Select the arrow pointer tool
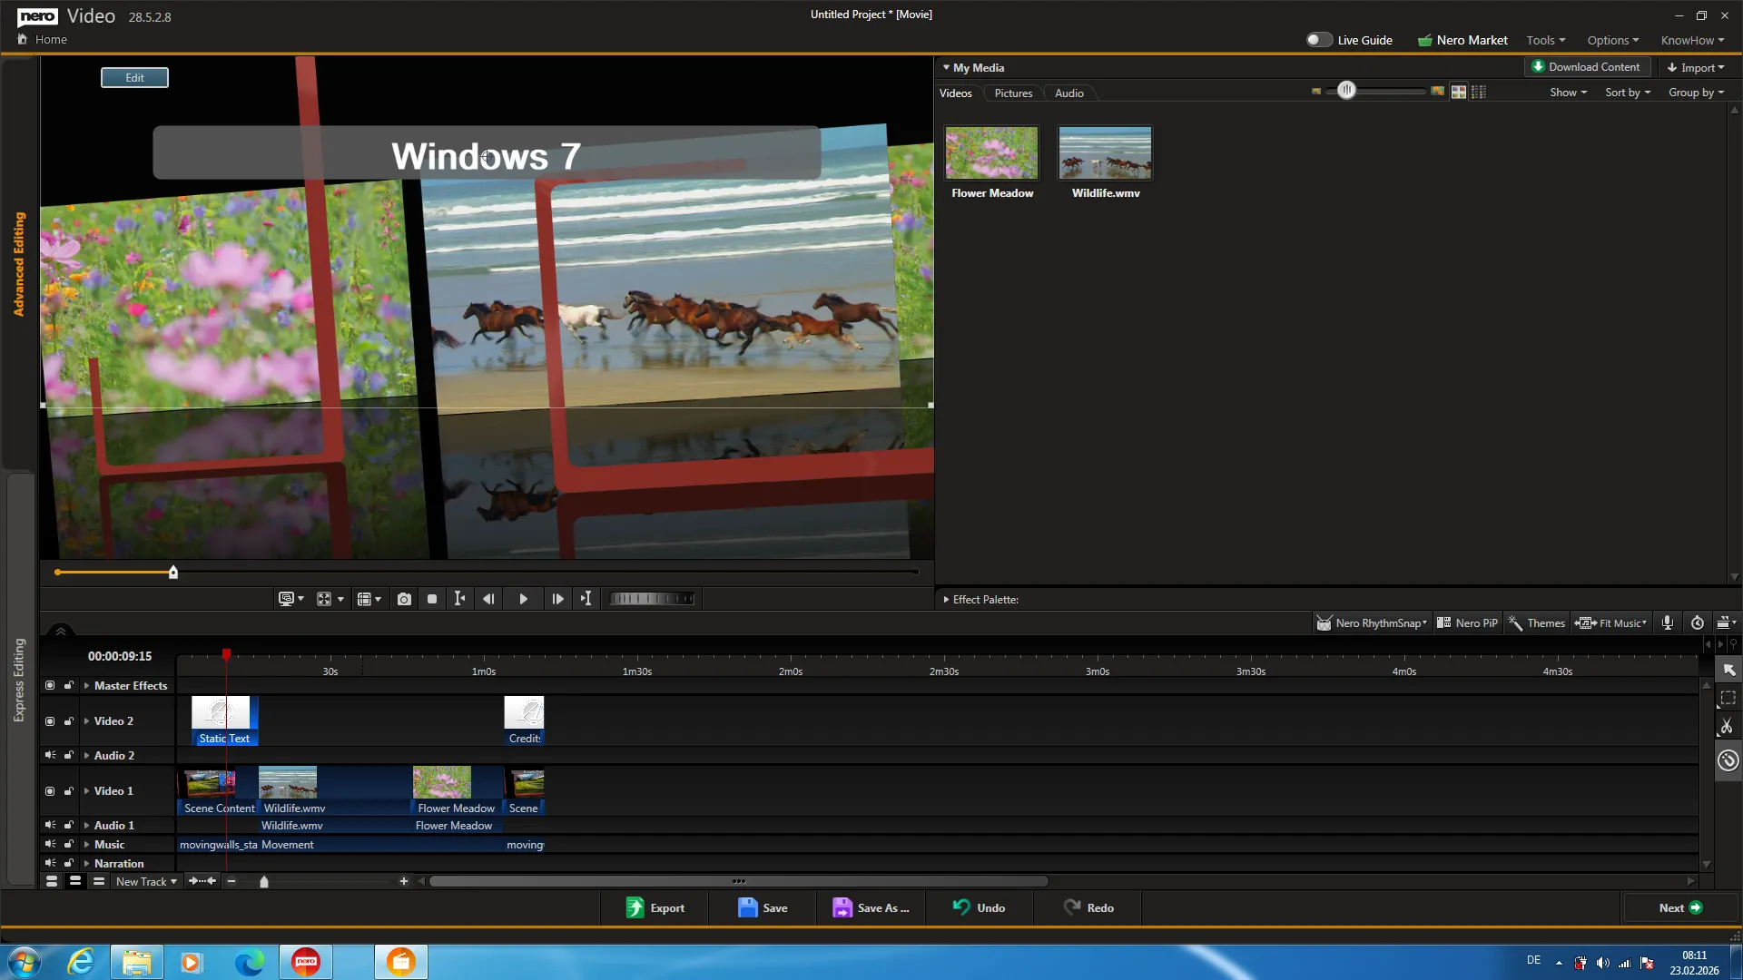Viewport: 1743px width, 980px height. click(x=1728, y=670)
